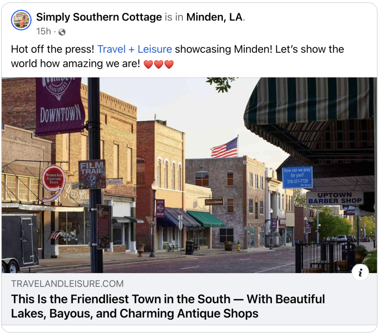Open the Travel + Leisure tagged page
Image resolution: width=381 pixels, height=333 pixels.
click(x=135, y=49)
